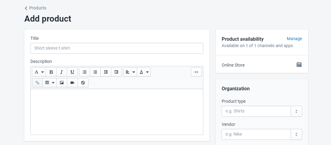
Task: Click the product Title input field
Action: (117, 48)
